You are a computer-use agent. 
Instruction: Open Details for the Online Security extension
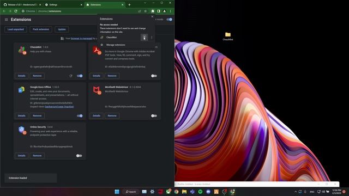click(x=22, y=156)
